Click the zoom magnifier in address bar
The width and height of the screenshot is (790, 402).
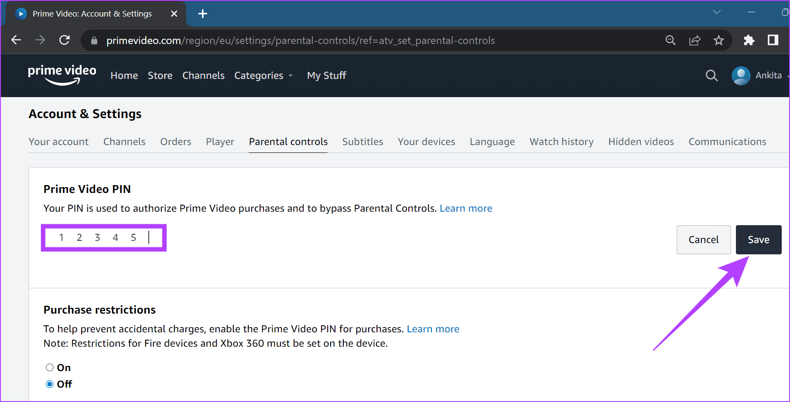(670, 41)
